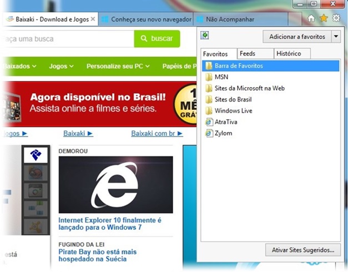This screenshot has width=348, height=272.
Task: Select the fourth thumbnail in the sidebar strip
Action: (x=36, y=209)
